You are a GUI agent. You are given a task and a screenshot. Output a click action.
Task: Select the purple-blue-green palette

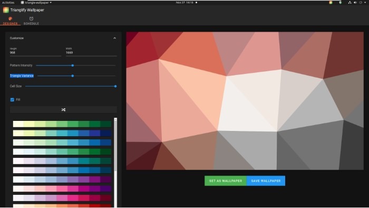point(62,161)
